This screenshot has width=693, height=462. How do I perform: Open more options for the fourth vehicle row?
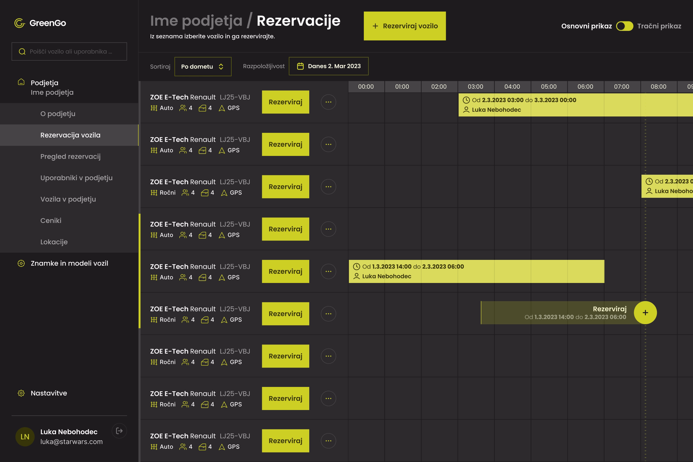329,229
